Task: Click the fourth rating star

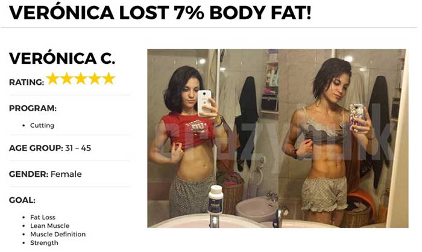Action: [95, 79]
